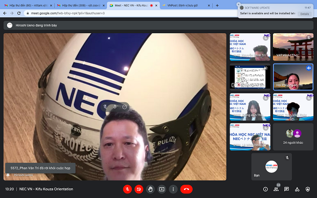Select Hai Phuong Vo Thi video tile

[293, 77]
